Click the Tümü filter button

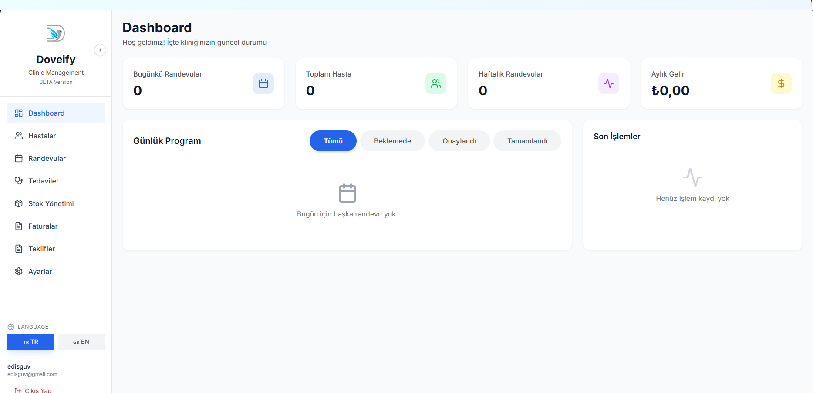pyautogui.click(x=333, y=141)
